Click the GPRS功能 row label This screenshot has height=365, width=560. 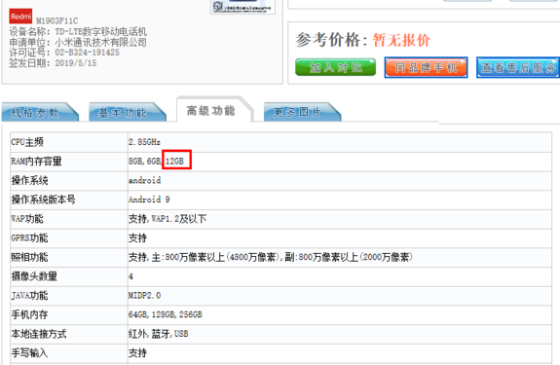[29, 238]
